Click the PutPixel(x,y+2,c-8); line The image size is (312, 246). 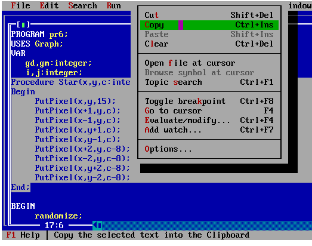[x=82, y=168]
